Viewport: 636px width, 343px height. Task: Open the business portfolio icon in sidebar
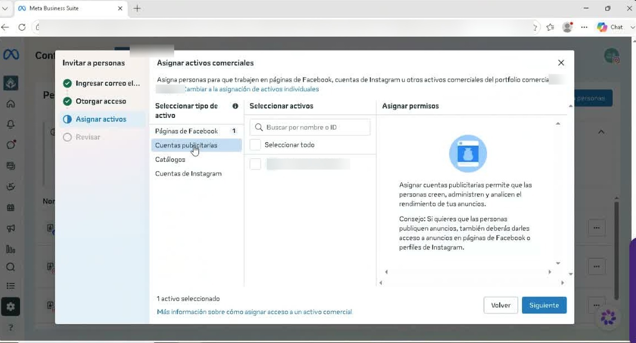pyautogui.click(x=11, y=83)
